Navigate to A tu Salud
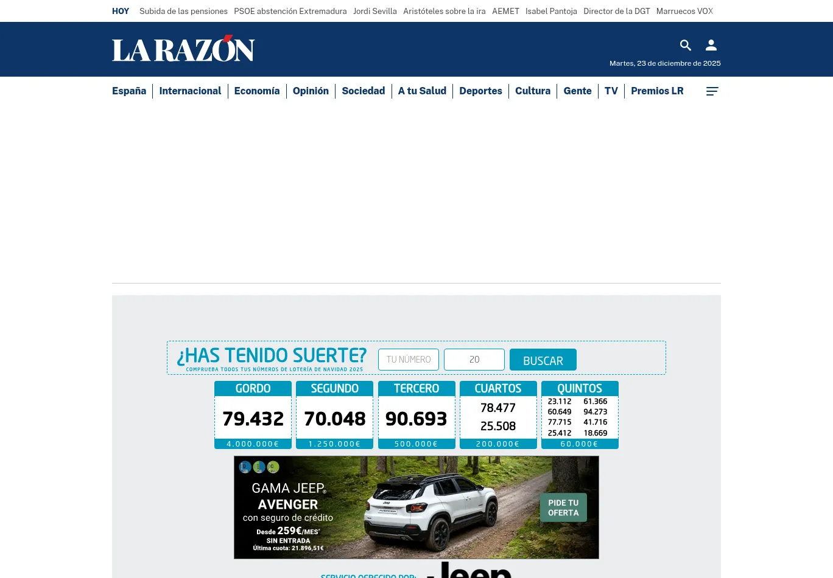The width and height of the screenshot is (833, 578). click(x=422, y=91)
